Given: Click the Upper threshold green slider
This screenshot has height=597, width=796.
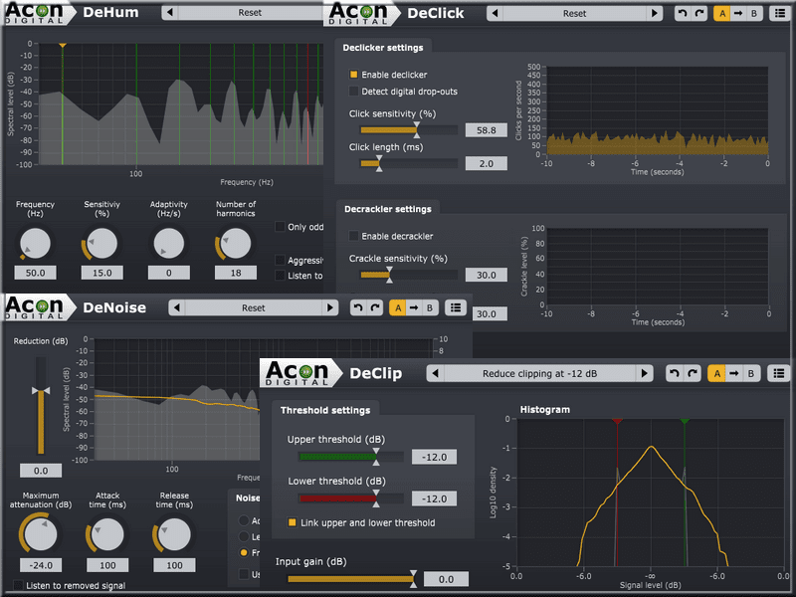Looking at the screenshot, I should [x=351, y=457].
